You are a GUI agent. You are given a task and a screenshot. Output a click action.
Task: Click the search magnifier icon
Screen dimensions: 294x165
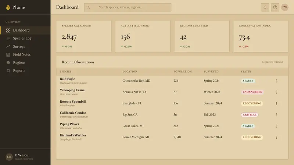point(88,7)
